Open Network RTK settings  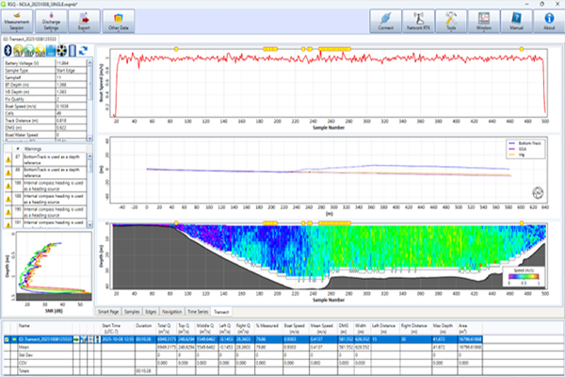tap(420, 21)
